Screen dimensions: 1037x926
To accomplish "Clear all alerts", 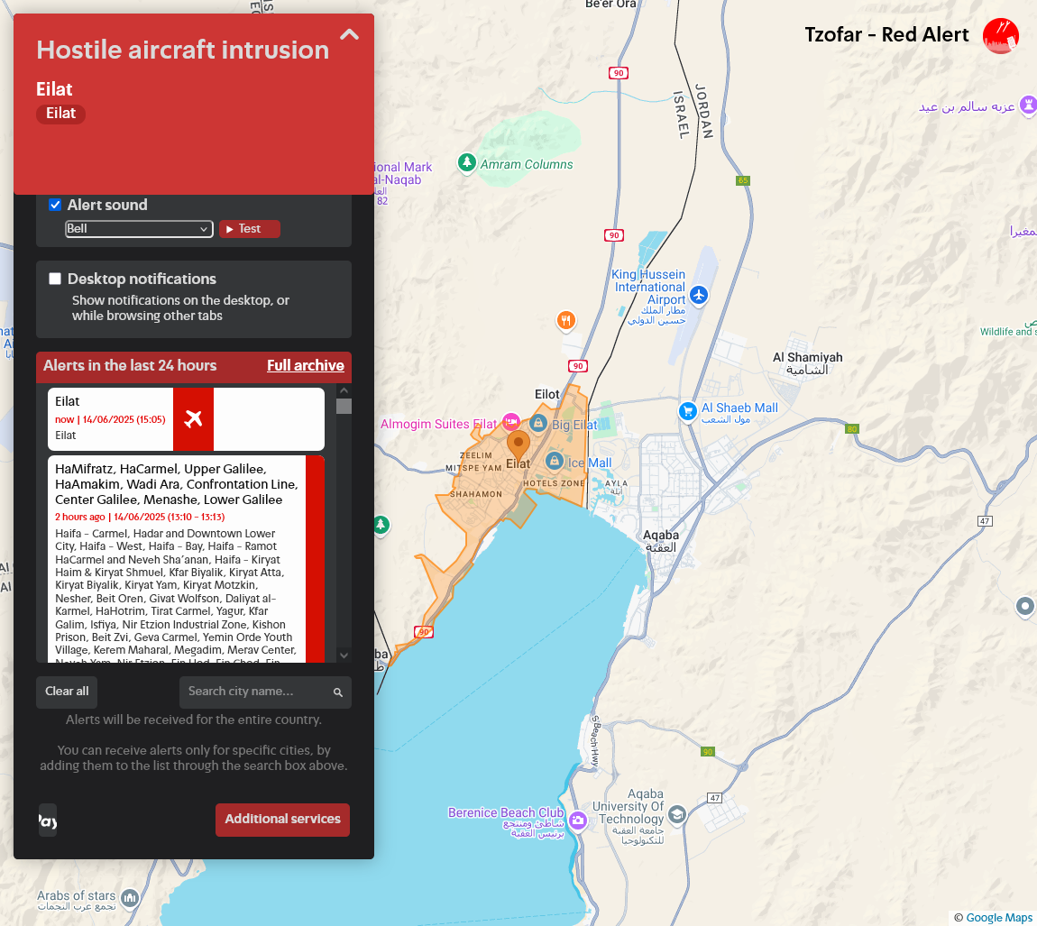I will pos(67,692).
